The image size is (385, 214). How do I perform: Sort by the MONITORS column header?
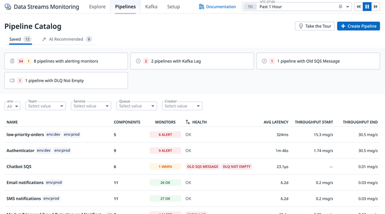tap(165, 122)
